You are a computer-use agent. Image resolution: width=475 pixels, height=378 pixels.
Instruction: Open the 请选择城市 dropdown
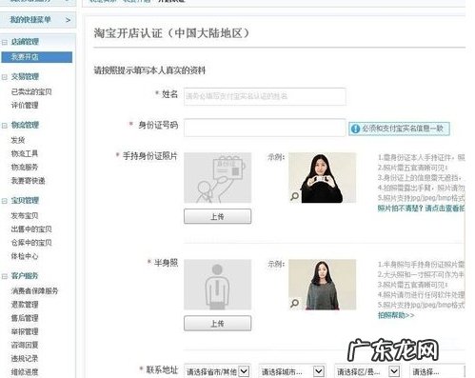coord(292,371)
